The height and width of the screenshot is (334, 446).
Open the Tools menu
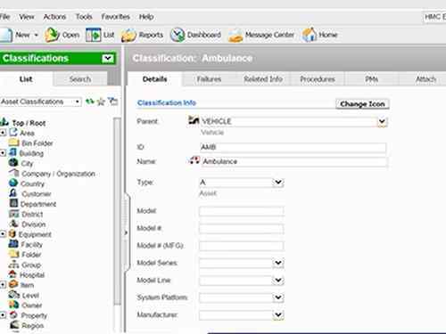[84, 17]
